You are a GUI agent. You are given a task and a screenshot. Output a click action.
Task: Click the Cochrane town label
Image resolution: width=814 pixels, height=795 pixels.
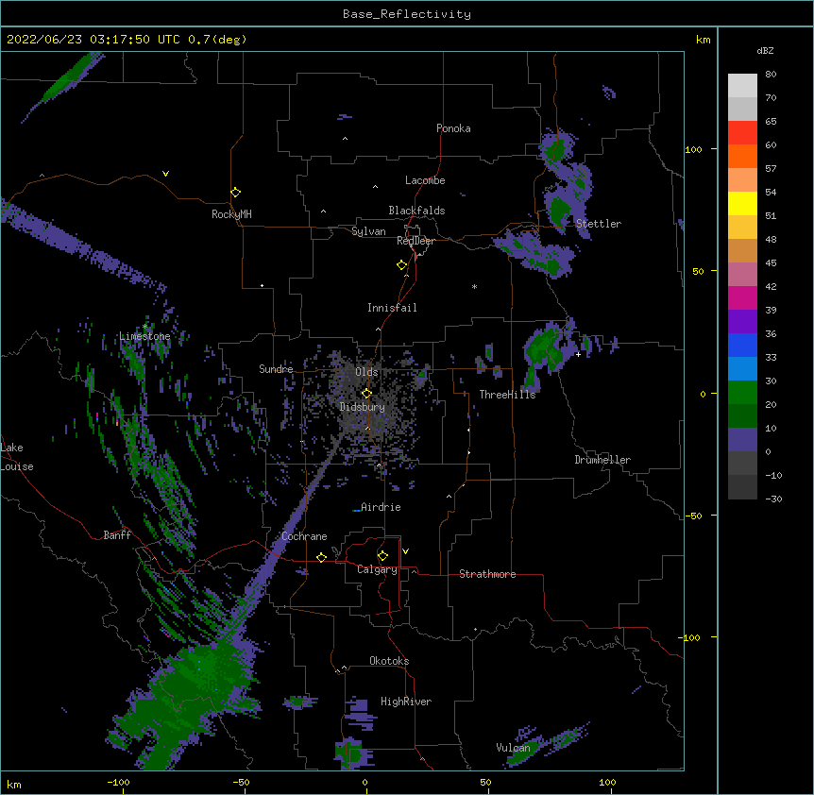pos(304,536)
